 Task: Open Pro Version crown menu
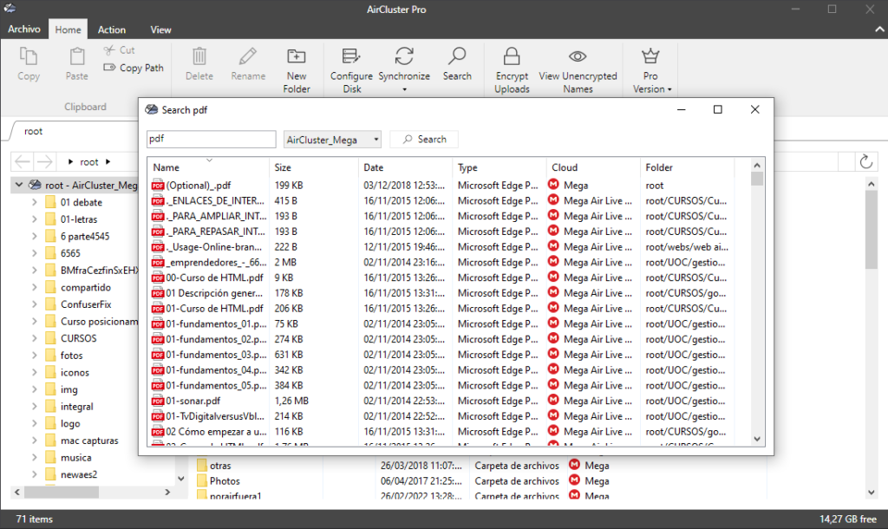point(650,70)
